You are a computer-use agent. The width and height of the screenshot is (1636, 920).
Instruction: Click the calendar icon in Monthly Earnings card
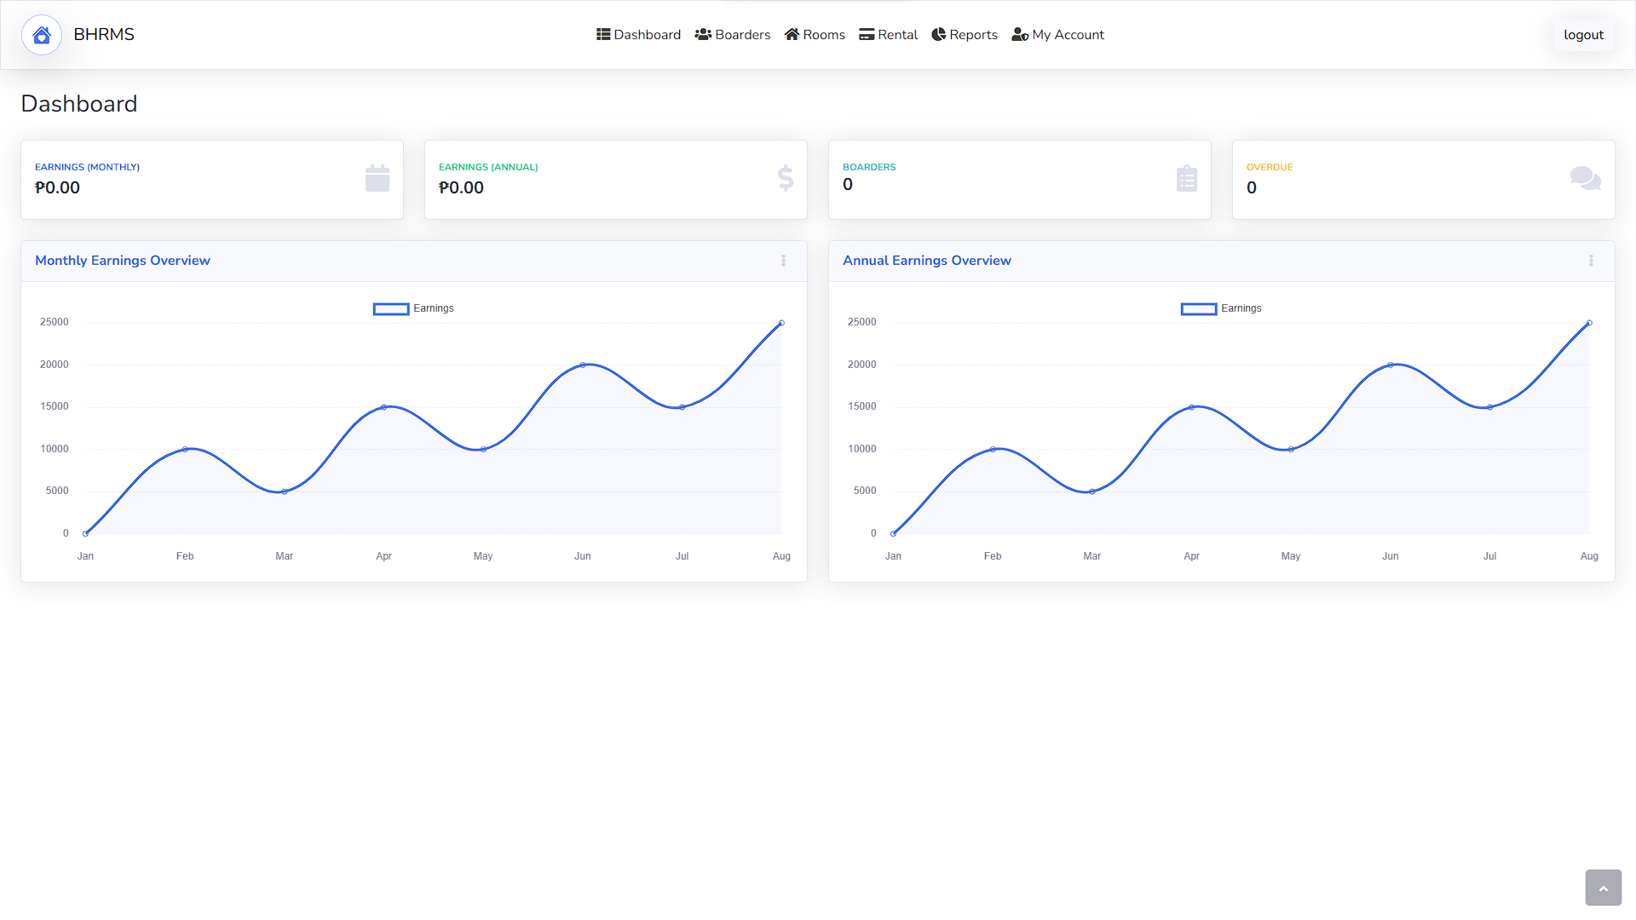click(377, 179)
